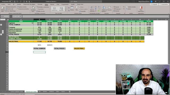The height and width of the screenshot is (95, 170).
Task: Click the camera icon in quick access toolbar
Action: coord(27,2)
